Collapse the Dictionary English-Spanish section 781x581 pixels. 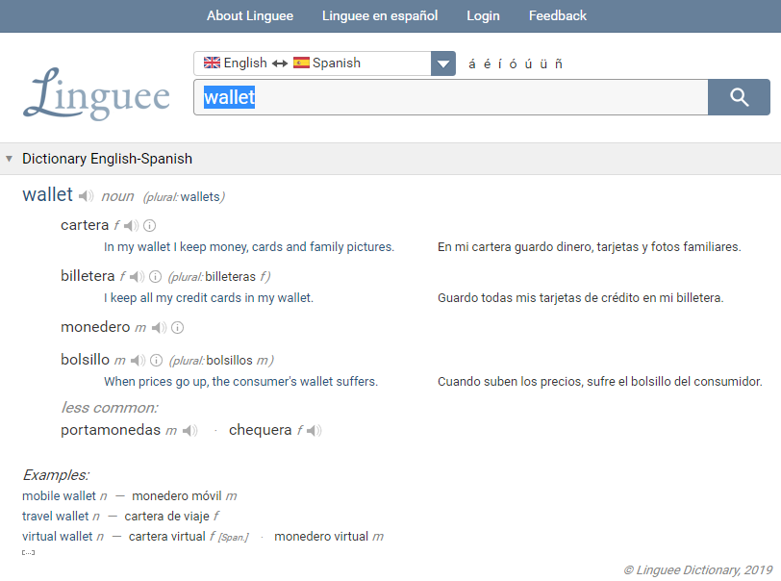pyautogui.click(x=9, y=159)
